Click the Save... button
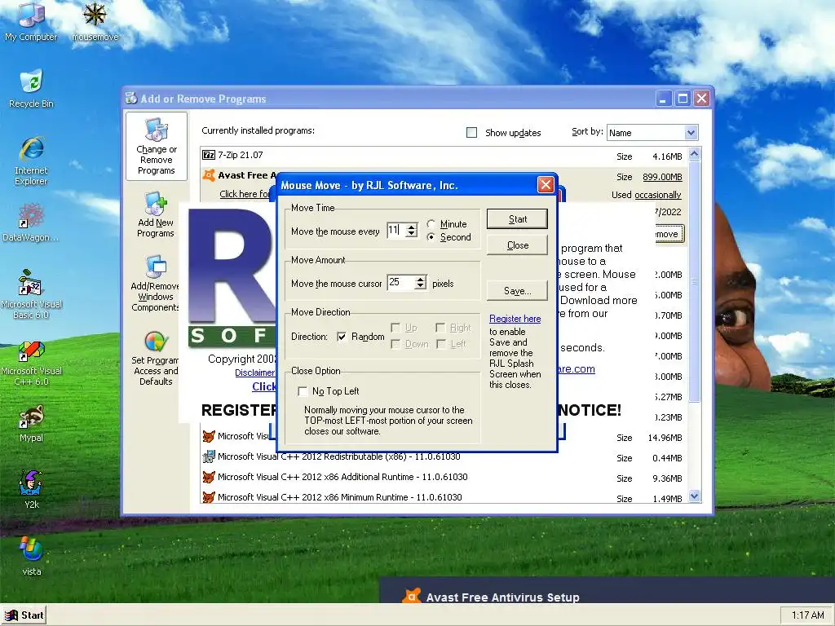The width and height of the screenshot is (835, 626). (x=517, y=291)
